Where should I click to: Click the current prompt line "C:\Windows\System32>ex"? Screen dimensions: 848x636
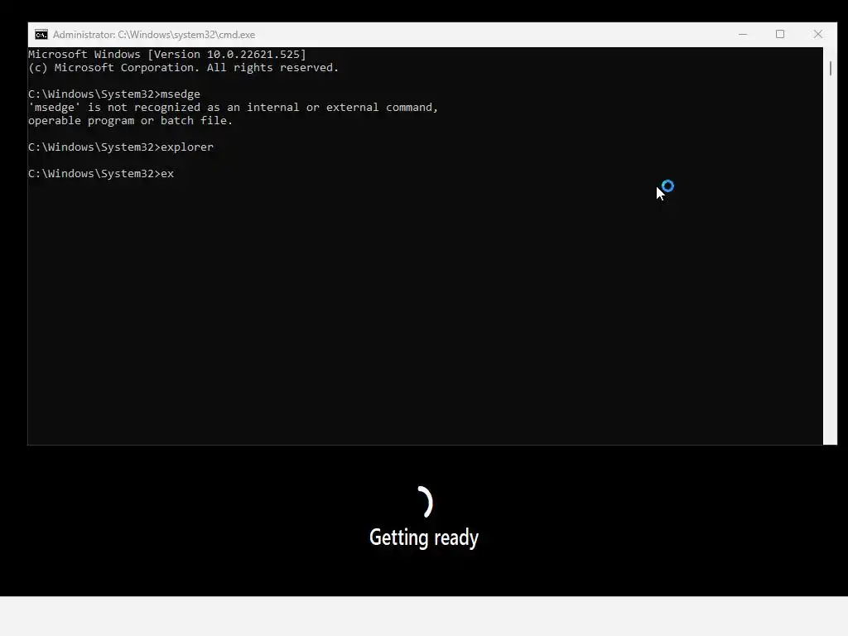[101, 174]
